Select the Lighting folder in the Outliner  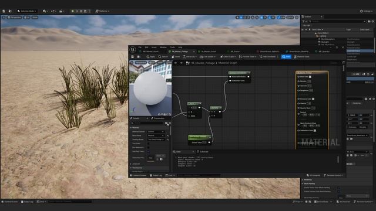(323, 36)
